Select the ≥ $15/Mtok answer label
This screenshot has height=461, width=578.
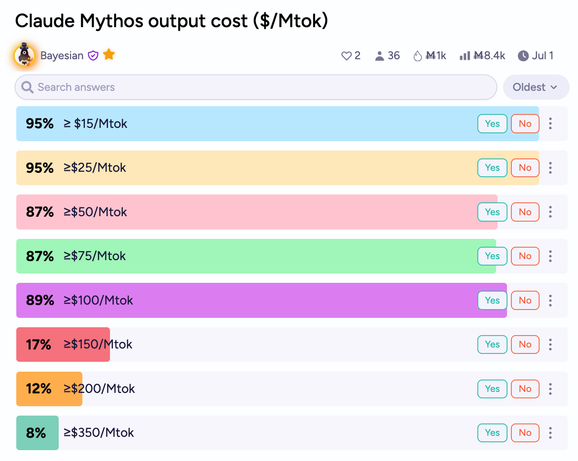96,123
